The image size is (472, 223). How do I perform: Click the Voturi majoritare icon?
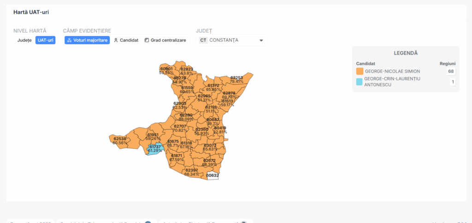(69, 41)
